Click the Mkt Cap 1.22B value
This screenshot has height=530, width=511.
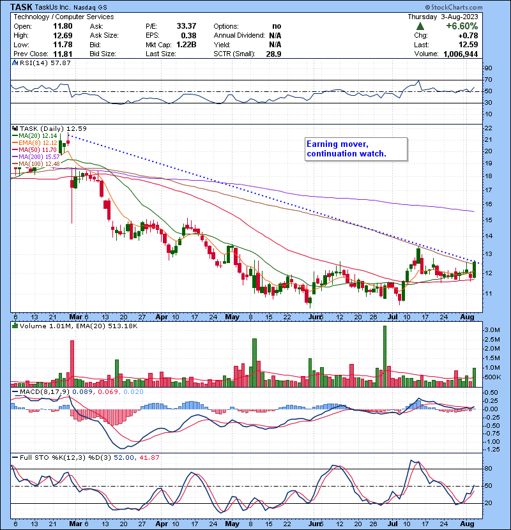[187, 45]
